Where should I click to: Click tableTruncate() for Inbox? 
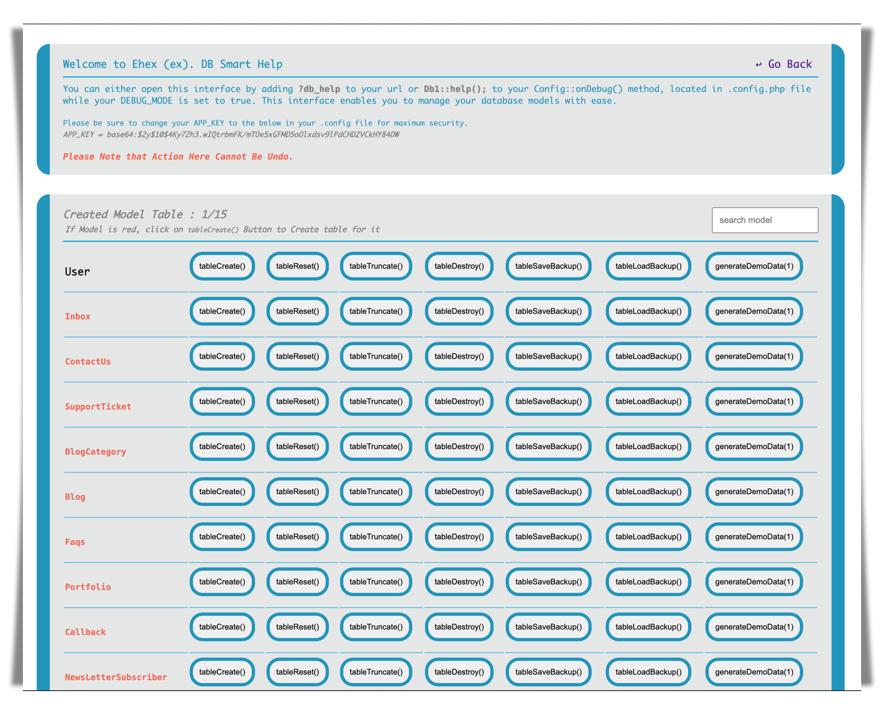[x=376, y=312]
